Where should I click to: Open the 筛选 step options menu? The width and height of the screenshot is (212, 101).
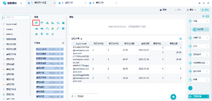(207, 21)
